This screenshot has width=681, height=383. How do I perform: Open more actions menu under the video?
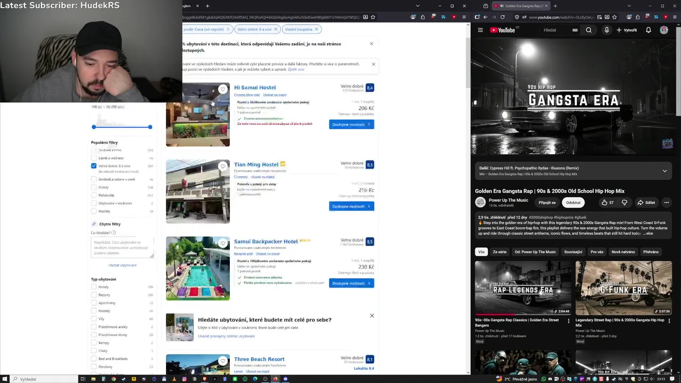[666, 203]
